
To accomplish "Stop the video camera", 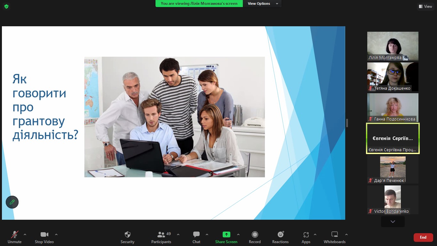I will 44,237.
